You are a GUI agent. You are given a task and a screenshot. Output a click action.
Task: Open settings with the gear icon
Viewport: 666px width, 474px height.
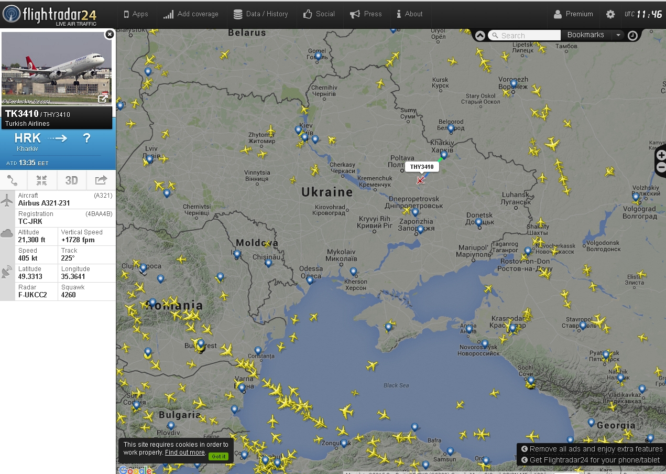[610, 14]
